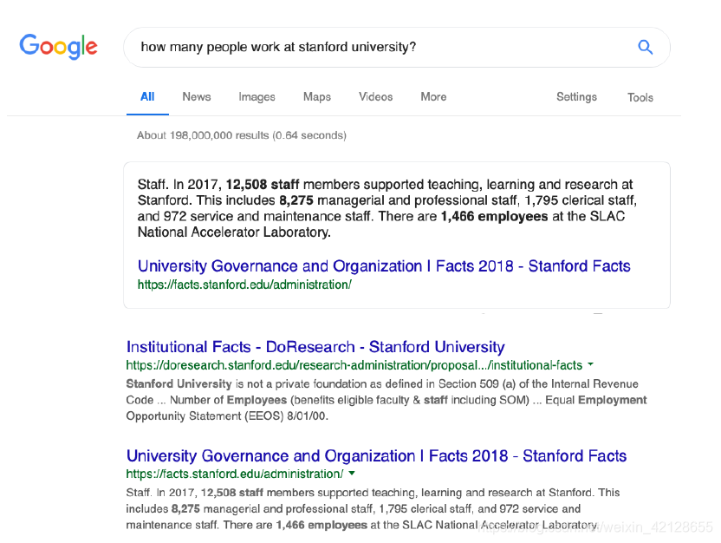Switch to the Images tab
The width and height of the screenshot is (721, 543).
(257, 96)
